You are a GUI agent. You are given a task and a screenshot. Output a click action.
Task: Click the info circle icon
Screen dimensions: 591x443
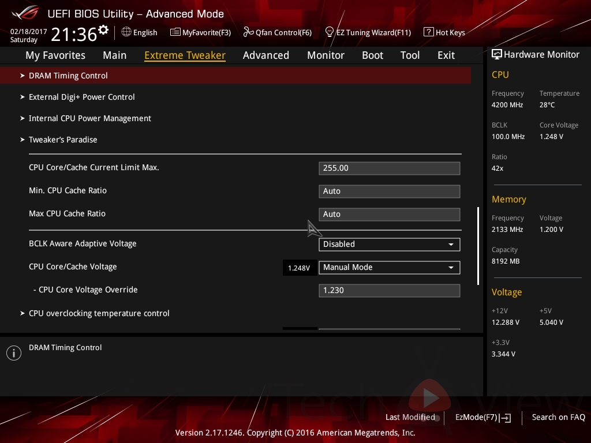pyautogui.click(x=14, y=353)
